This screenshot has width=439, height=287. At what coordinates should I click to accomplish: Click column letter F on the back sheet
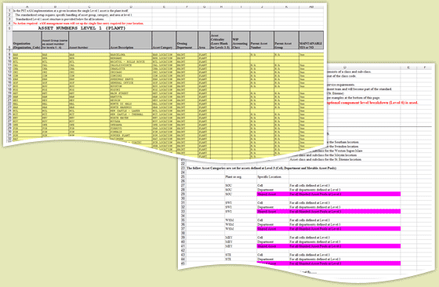click(x=424, y=67)
